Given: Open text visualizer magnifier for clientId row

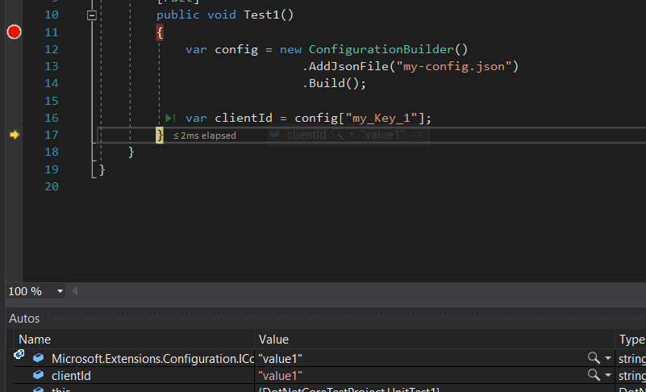Looking at the screenshot, I should pyautogui.click(x=593, y=375).
